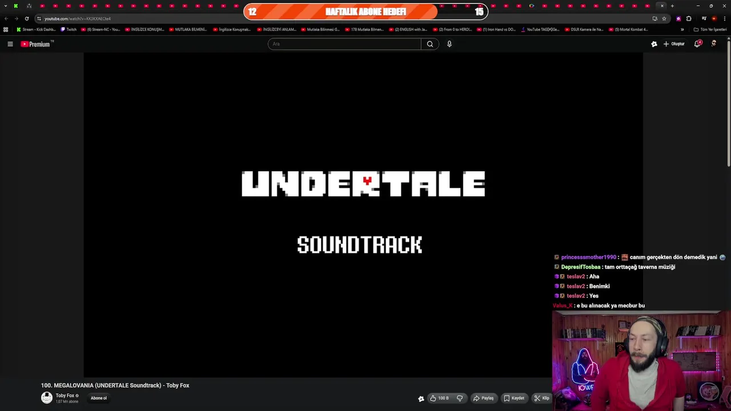The width and height of the screenshot is (731, 411).
Task: Open Tüm Yer İşaretleri bookmarks folder
Action: [710, 29]
